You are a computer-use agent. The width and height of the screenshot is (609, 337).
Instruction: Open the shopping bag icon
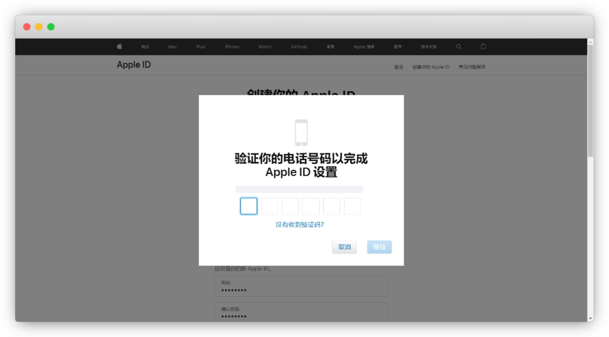click(483, 46)
